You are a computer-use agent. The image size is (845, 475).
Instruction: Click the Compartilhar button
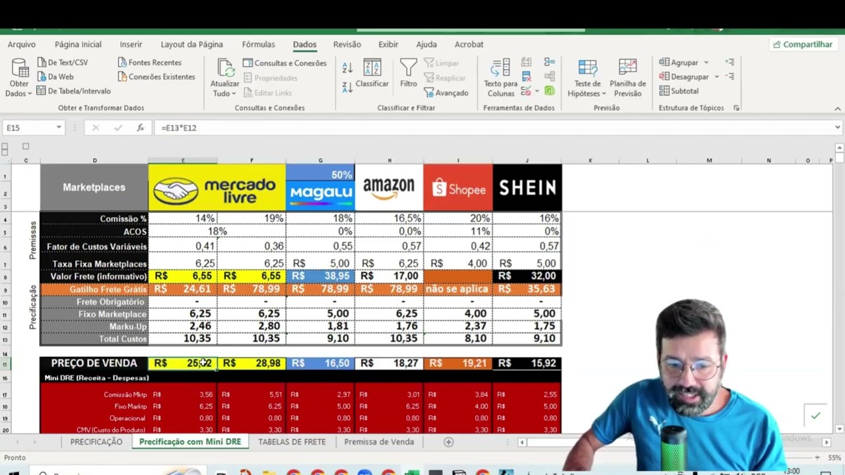pyautogui.click(x=803, y=44)
